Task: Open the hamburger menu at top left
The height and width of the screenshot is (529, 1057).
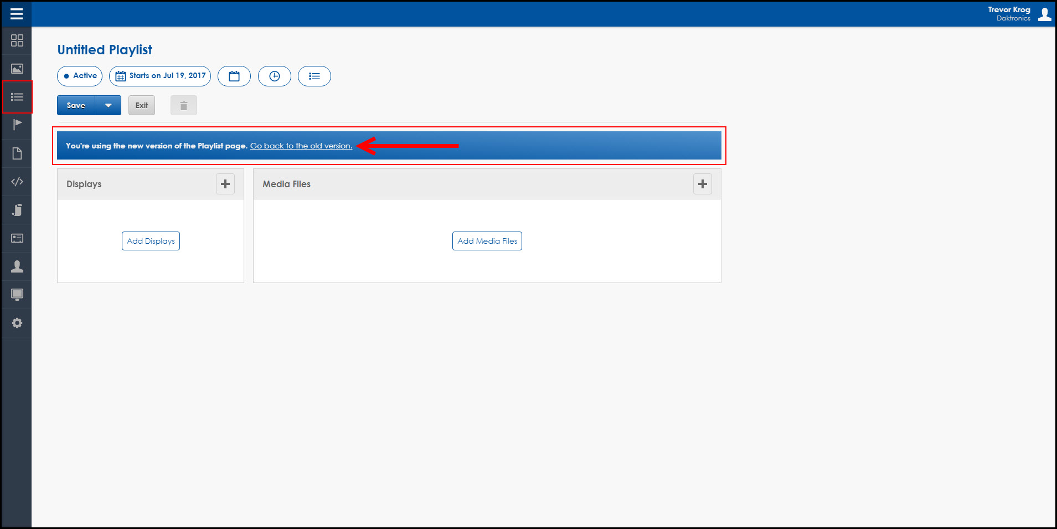Action: (17, 14)
